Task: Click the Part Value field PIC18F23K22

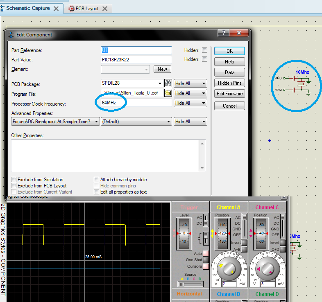Action: coord(136,60)
